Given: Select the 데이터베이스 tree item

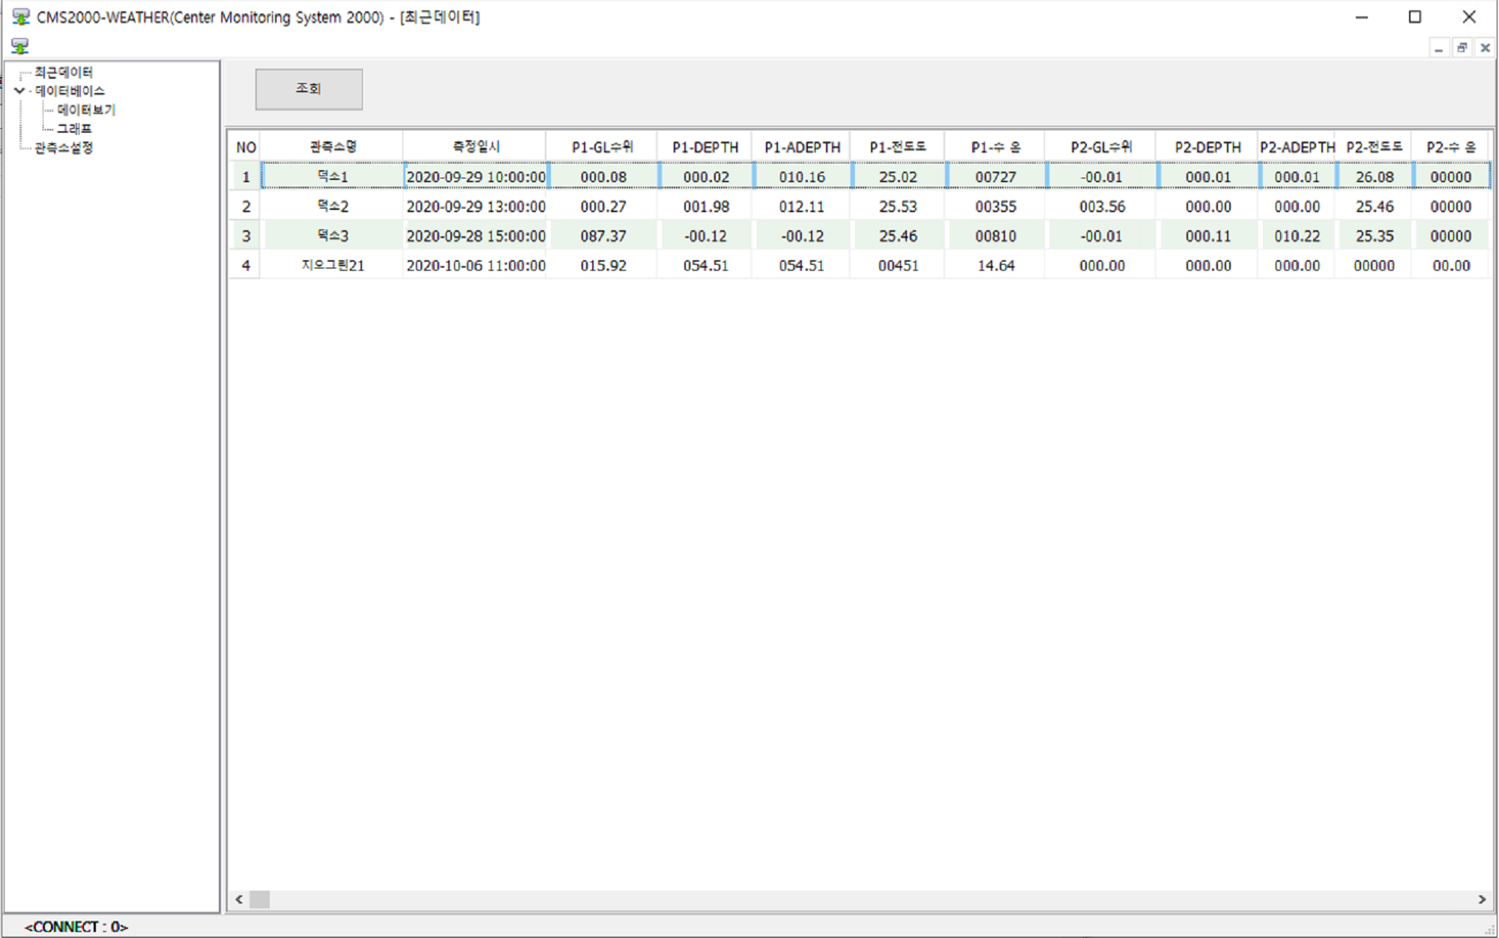Looking at the screenshot, I should click(70, 91).
